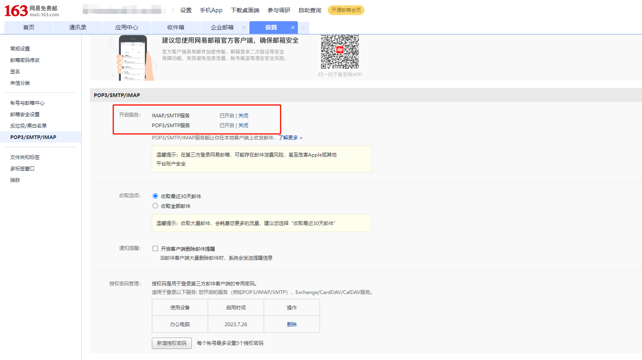
Task: Open 自助查询 link
Action: [310, 10]
